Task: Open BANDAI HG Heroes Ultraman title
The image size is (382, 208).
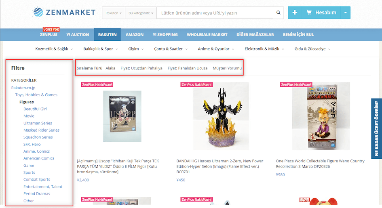Action: click(x=220, y=166)
